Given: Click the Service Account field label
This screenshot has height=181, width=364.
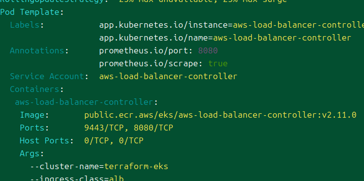Looking at the screenshot, I should tap(47, 76).
